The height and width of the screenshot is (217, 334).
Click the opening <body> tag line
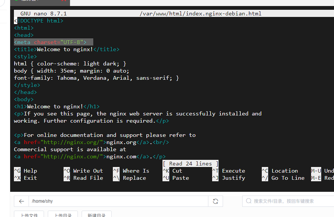tap(24, 99)
